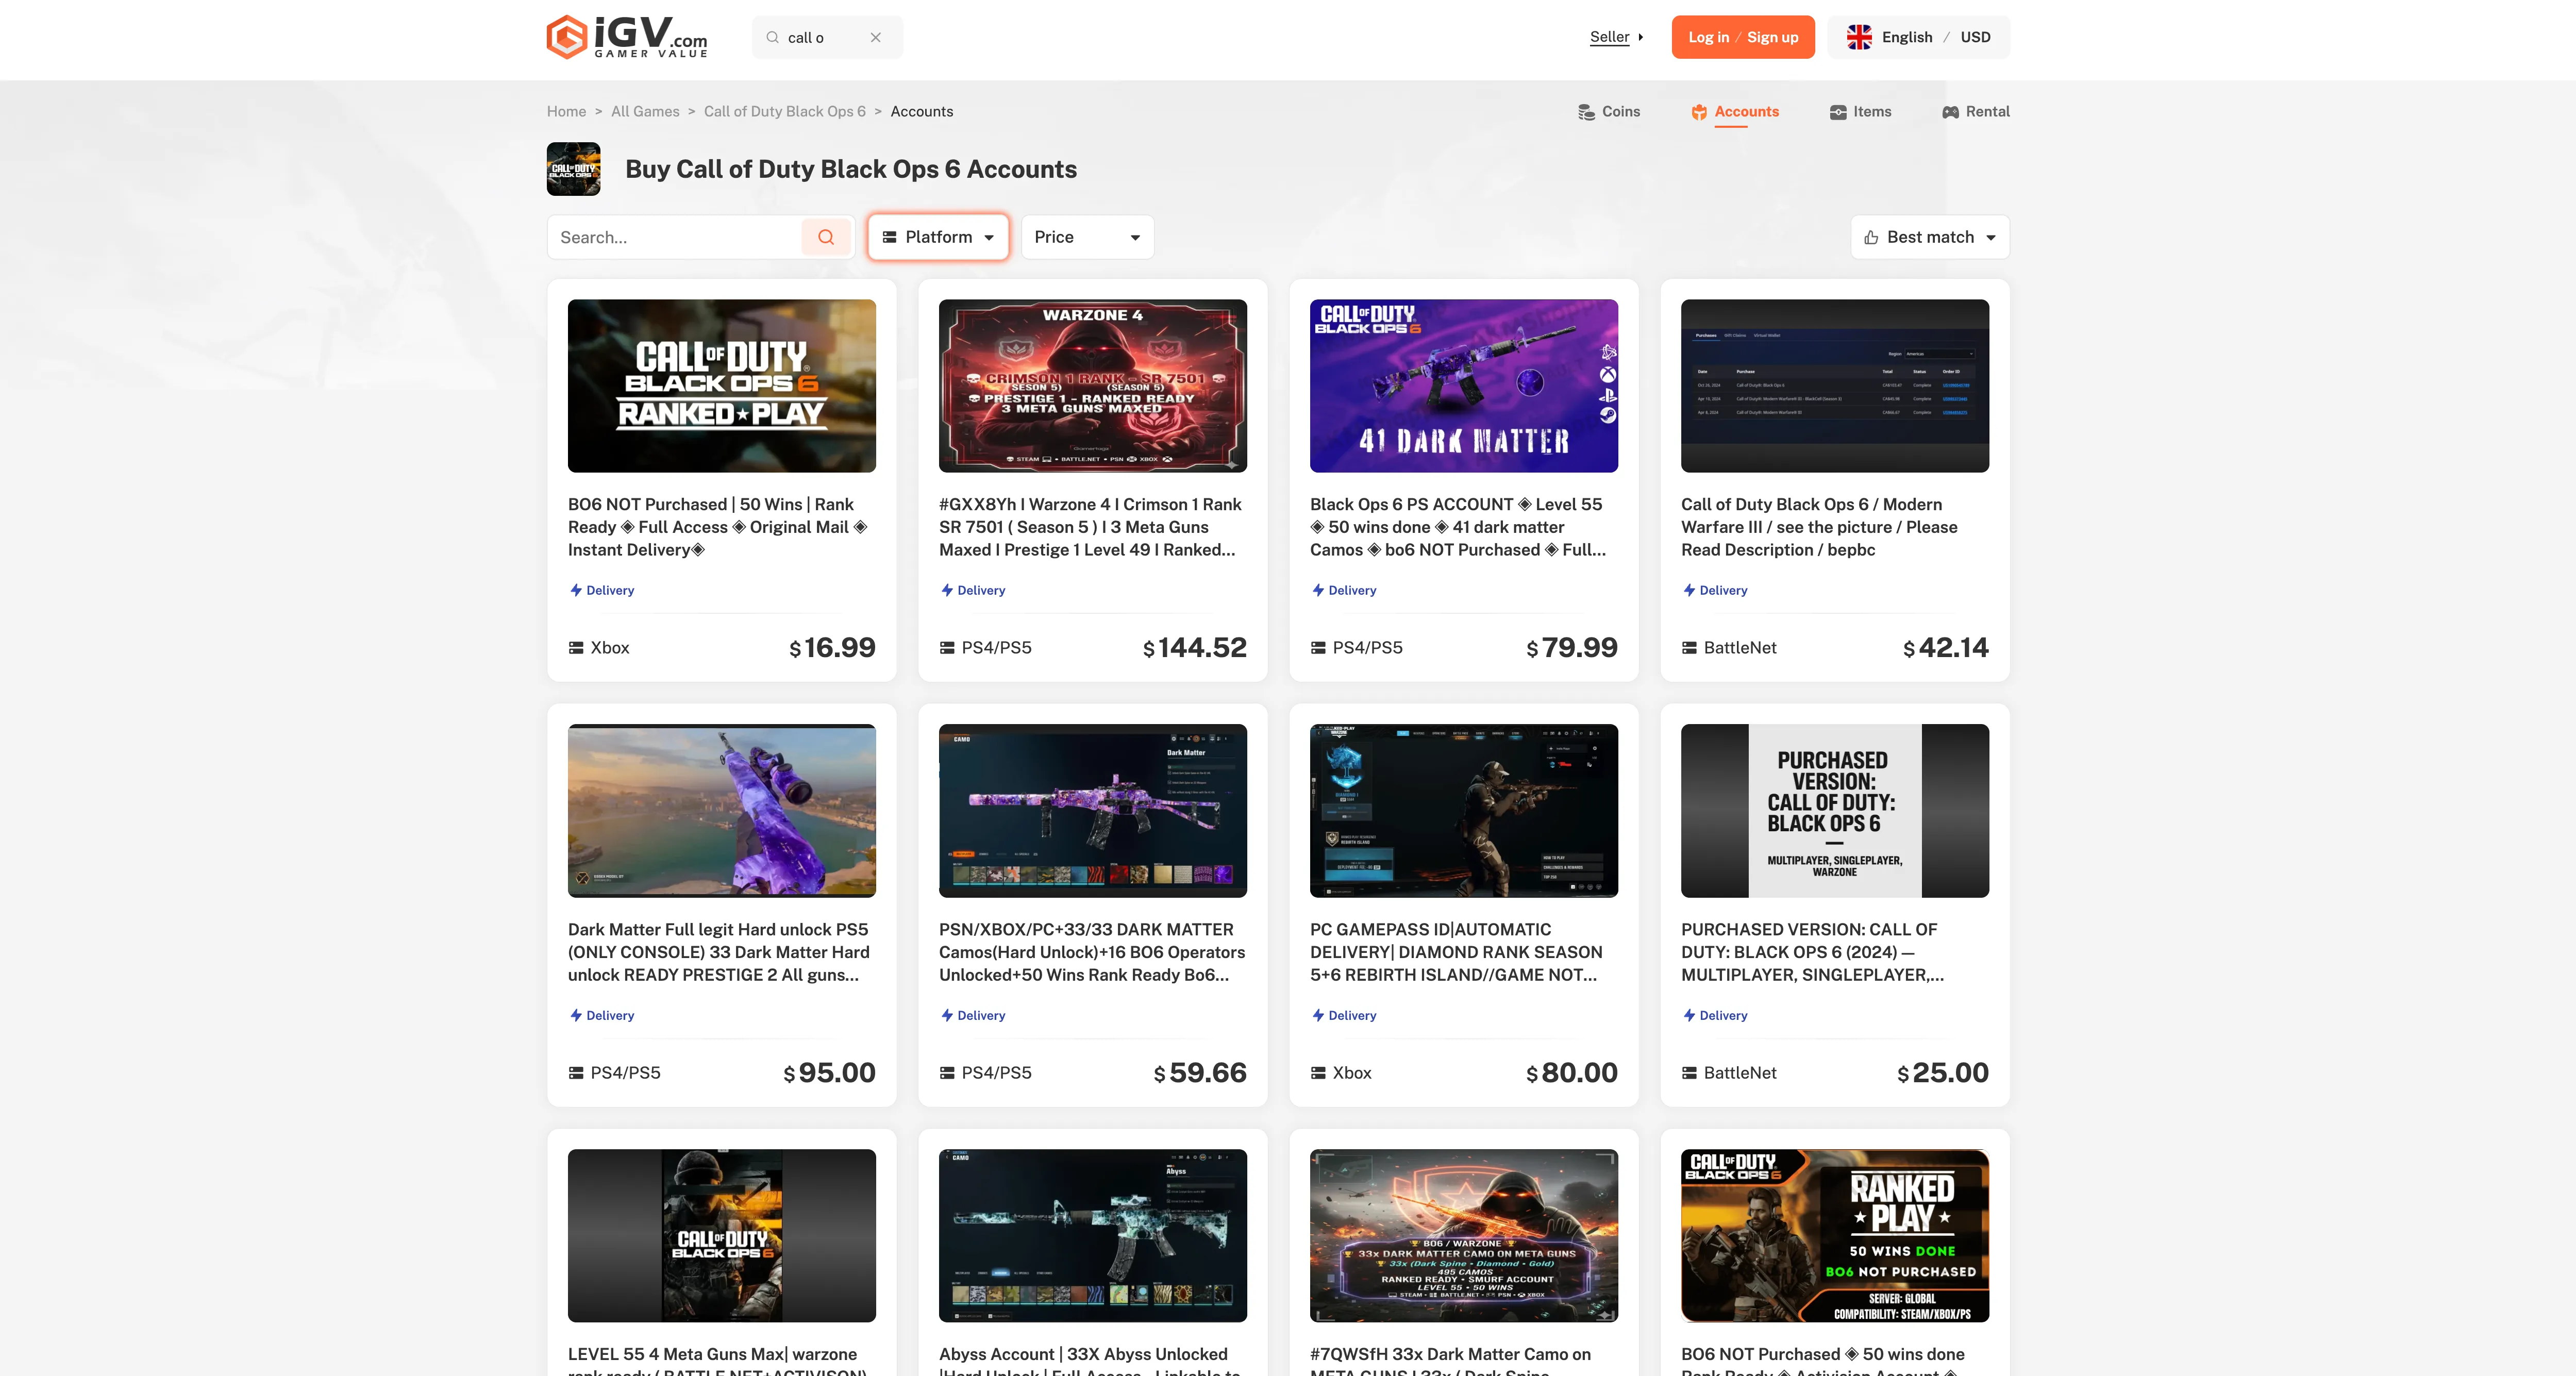Viewport: 2576px width, 1376px height.
Task: Clear the search query using the X icon
Action: 875,37
